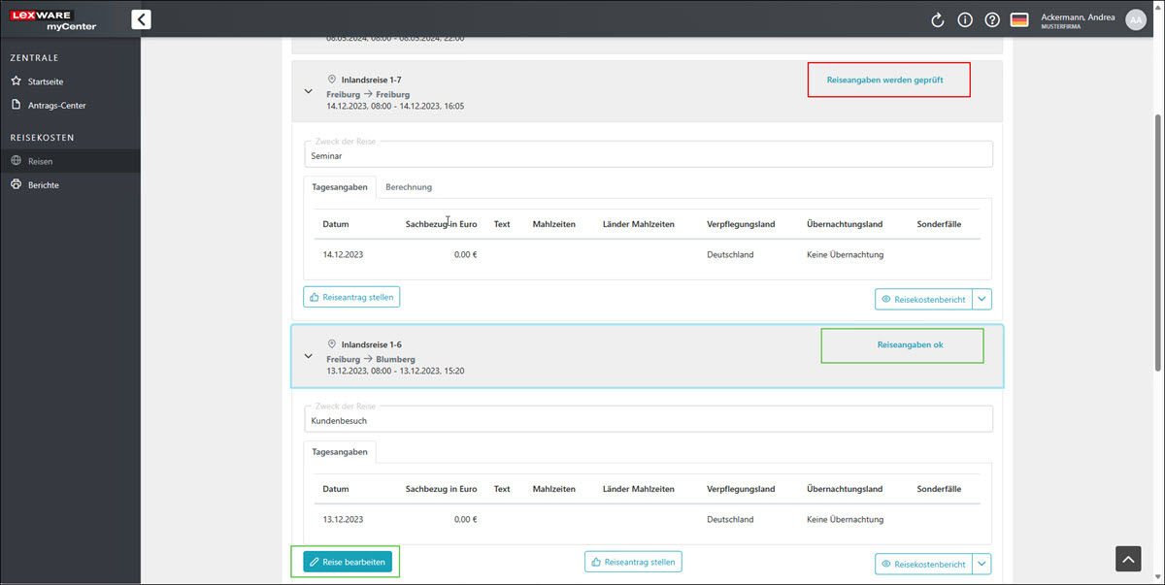
Task: Click the Lexware myCenter logo
Action: tap(54, 19)
